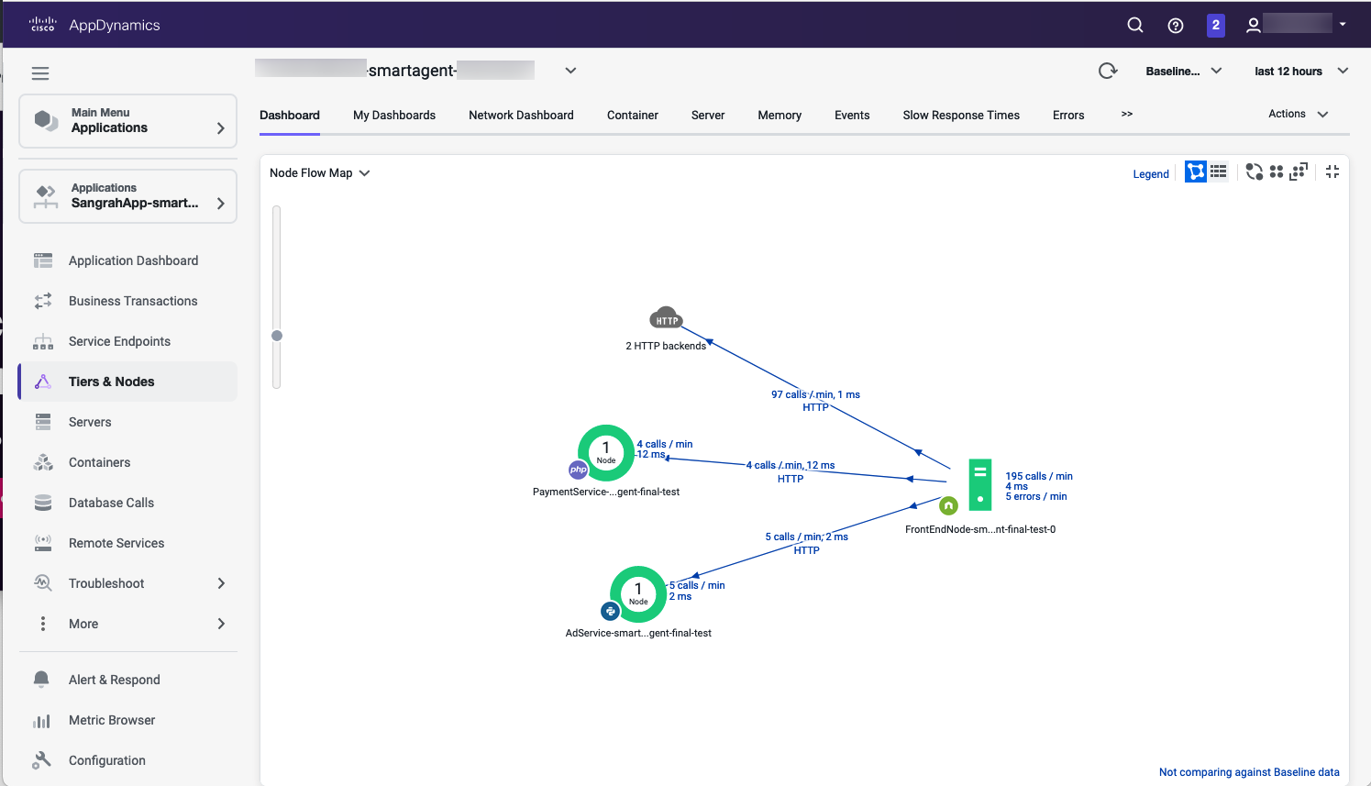Expand the user account dropdown arrow
This screenshot has width=1371, height=786.
click(x=1343, y=25)
